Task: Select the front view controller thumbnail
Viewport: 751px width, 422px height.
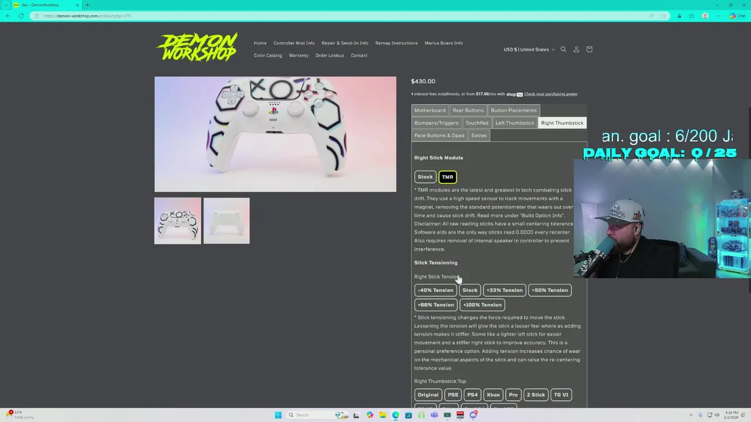Action: [x=178, y=221]
